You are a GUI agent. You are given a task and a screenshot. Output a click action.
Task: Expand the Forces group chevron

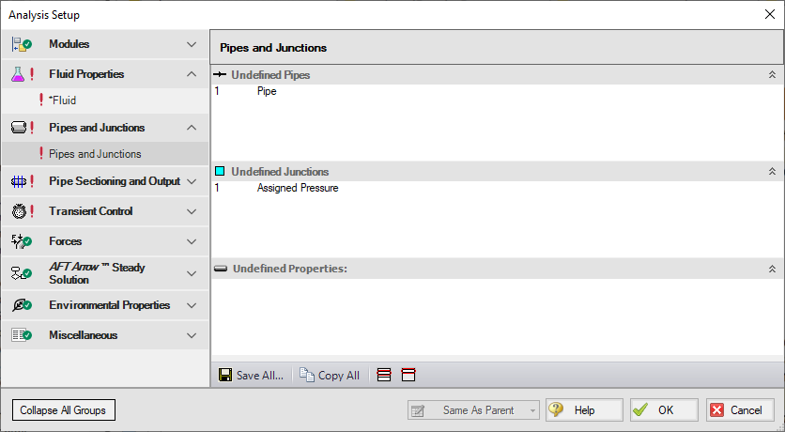pos(192,241)
